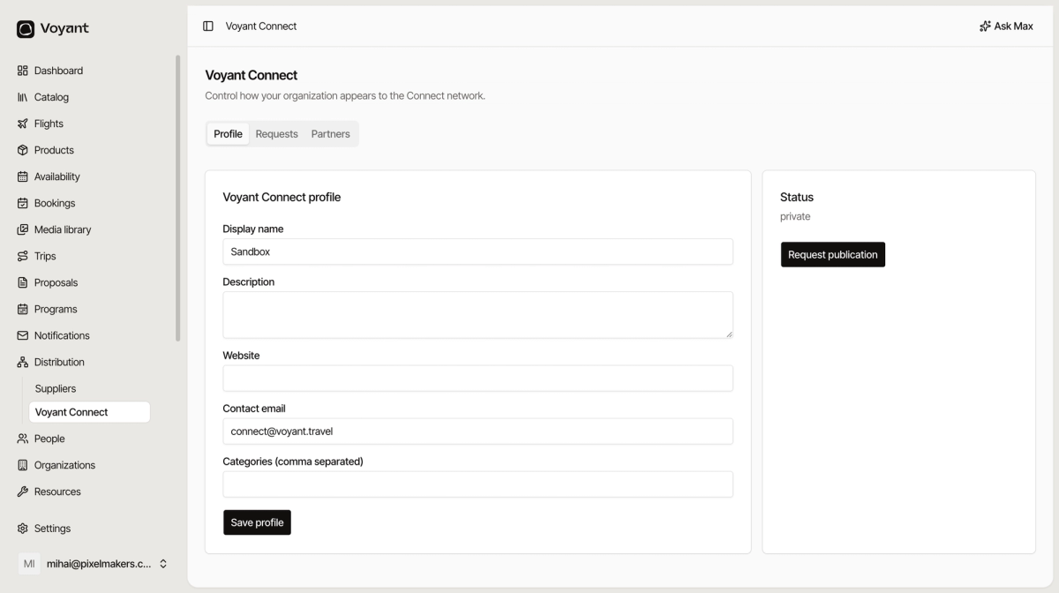This screenshot has width=1059, height=593.
Task: Open the Ask Max assistant label
Action: [1013, 26]
